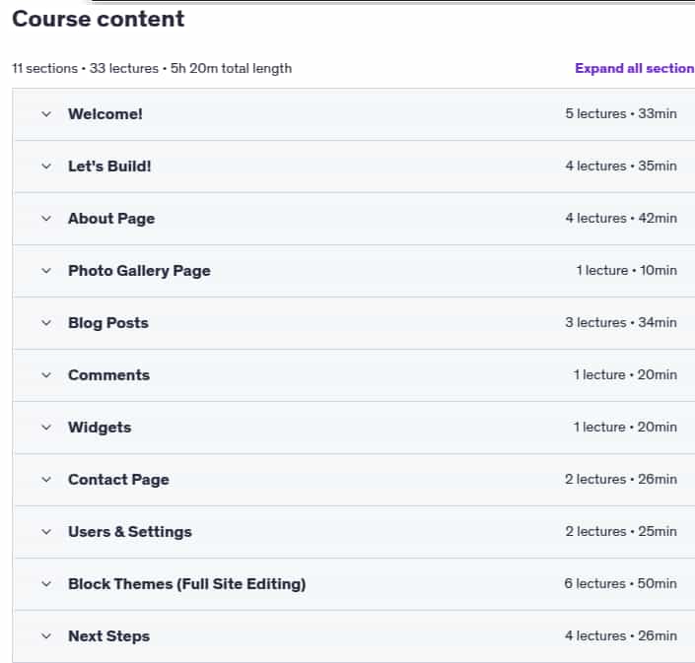Screen dimensions: 695x663
Task: Expand the Contact Page section chevron
Action: [46, 480]
